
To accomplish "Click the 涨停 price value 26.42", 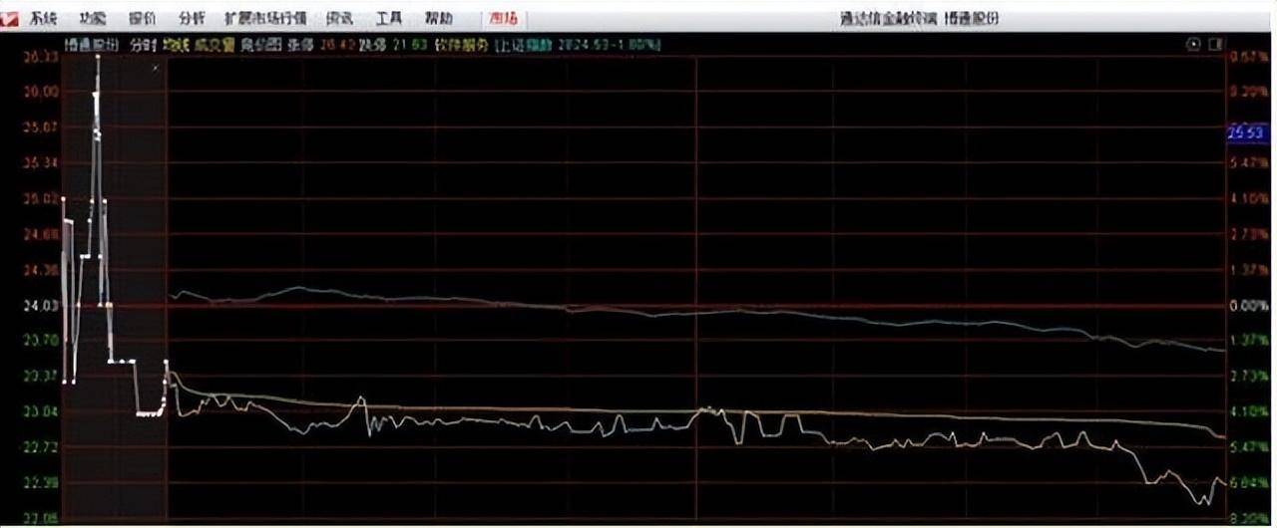I will pos(338,45).
